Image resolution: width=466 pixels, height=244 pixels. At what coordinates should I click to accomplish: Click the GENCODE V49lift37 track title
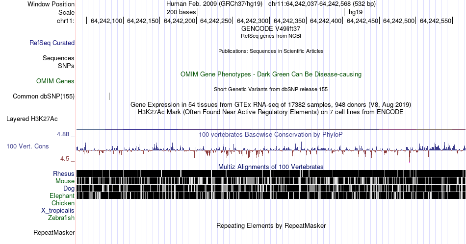[x=271, y=29]
